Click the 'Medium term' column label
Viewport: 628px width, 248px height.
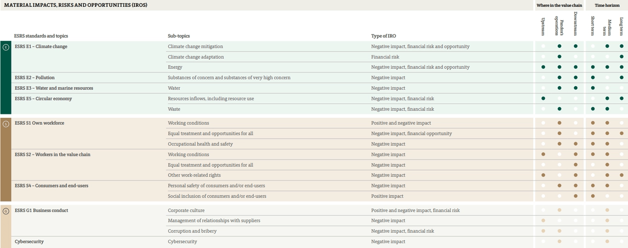click(x=607, y=28)
